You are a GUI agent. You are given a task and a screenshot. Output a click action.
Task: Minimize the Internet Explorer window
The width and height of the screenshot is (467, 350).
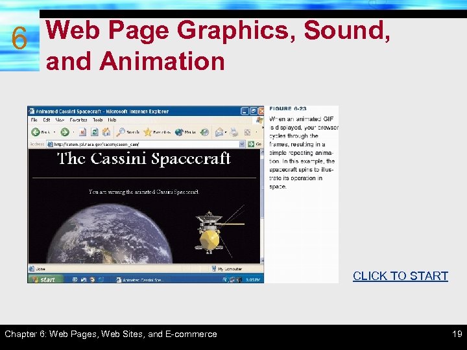click(245, 111)
